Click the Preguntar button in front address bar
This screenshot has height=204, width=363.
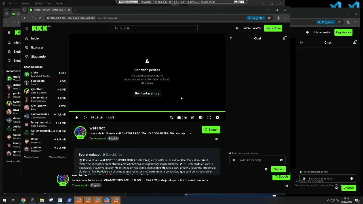256,18
